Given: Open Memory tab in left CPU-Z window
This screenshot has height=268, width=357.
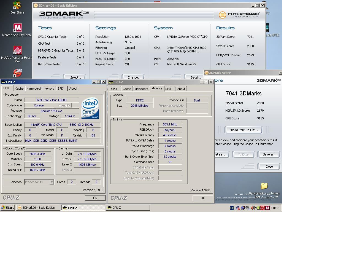Looking at the screenshot, I should (x=49, y=89).
